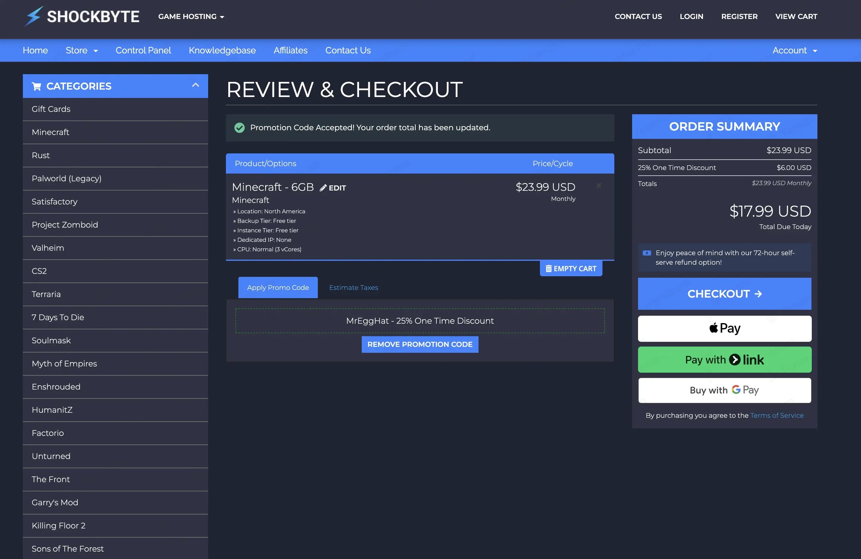Proceed with the Checkout button
This screenshot has height=559, width=861.
(x=724, y=294)
